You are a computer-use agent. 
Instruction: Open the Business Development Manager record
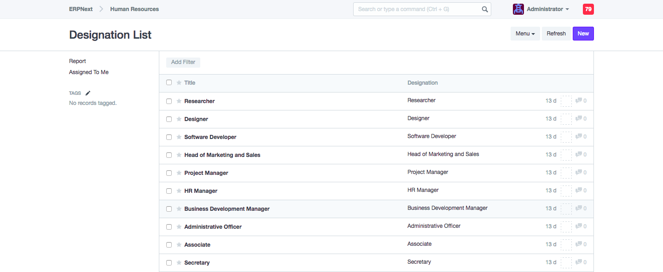tap(227, 209)
